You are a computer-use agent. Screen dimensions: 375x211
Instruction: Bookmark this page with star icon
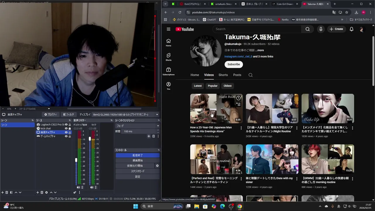(x=347, y=12)
